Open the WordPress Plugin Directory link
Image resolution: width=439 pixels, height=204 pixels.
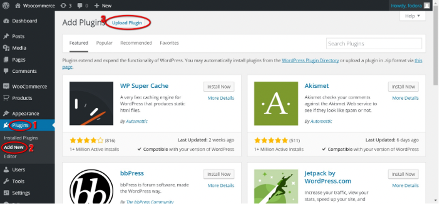[x=310, y=60]
